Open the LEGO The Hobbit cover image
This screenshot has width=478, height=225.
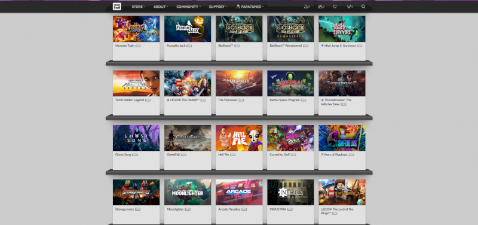click(x=188, y=83)
